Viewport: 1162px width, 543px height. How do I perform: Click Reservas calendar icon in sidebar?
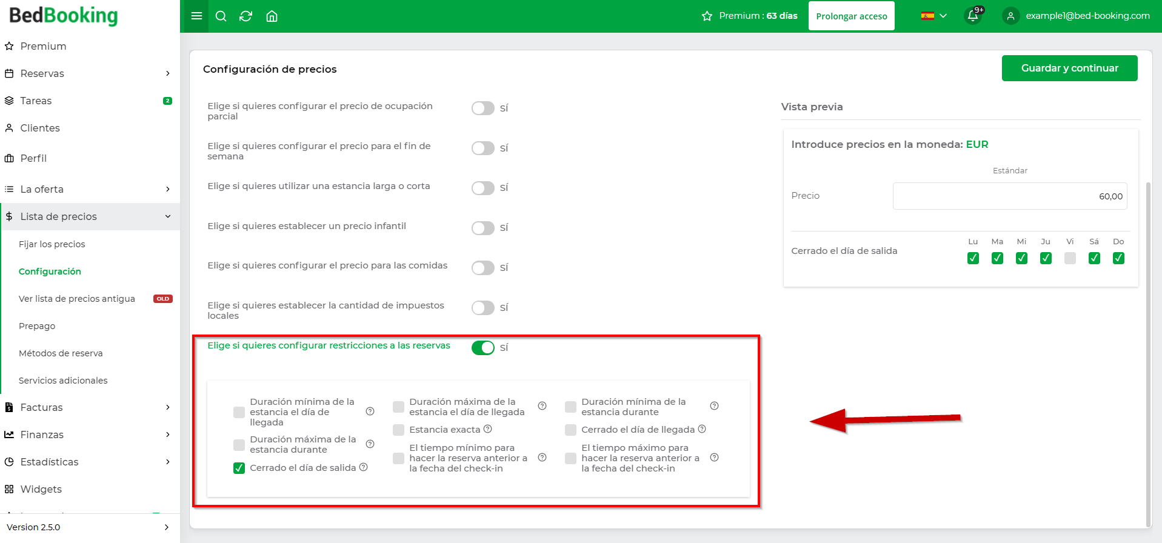click(x=9, y=73)
